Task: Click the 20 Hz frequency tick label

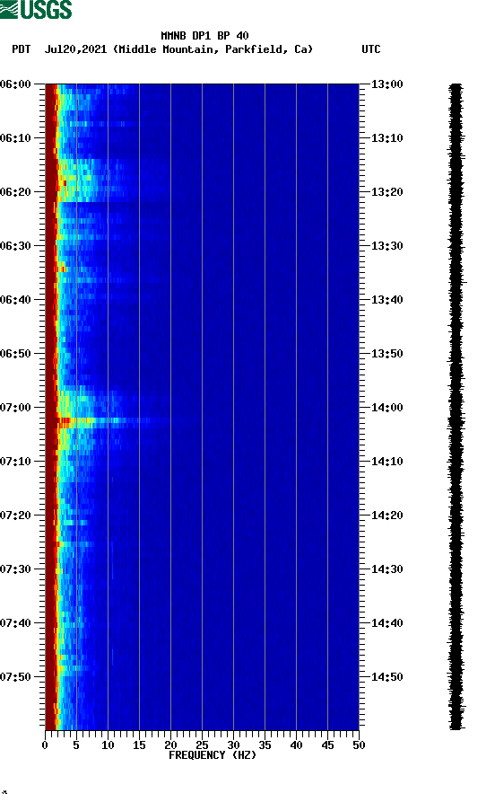Action: pos(170,745)
